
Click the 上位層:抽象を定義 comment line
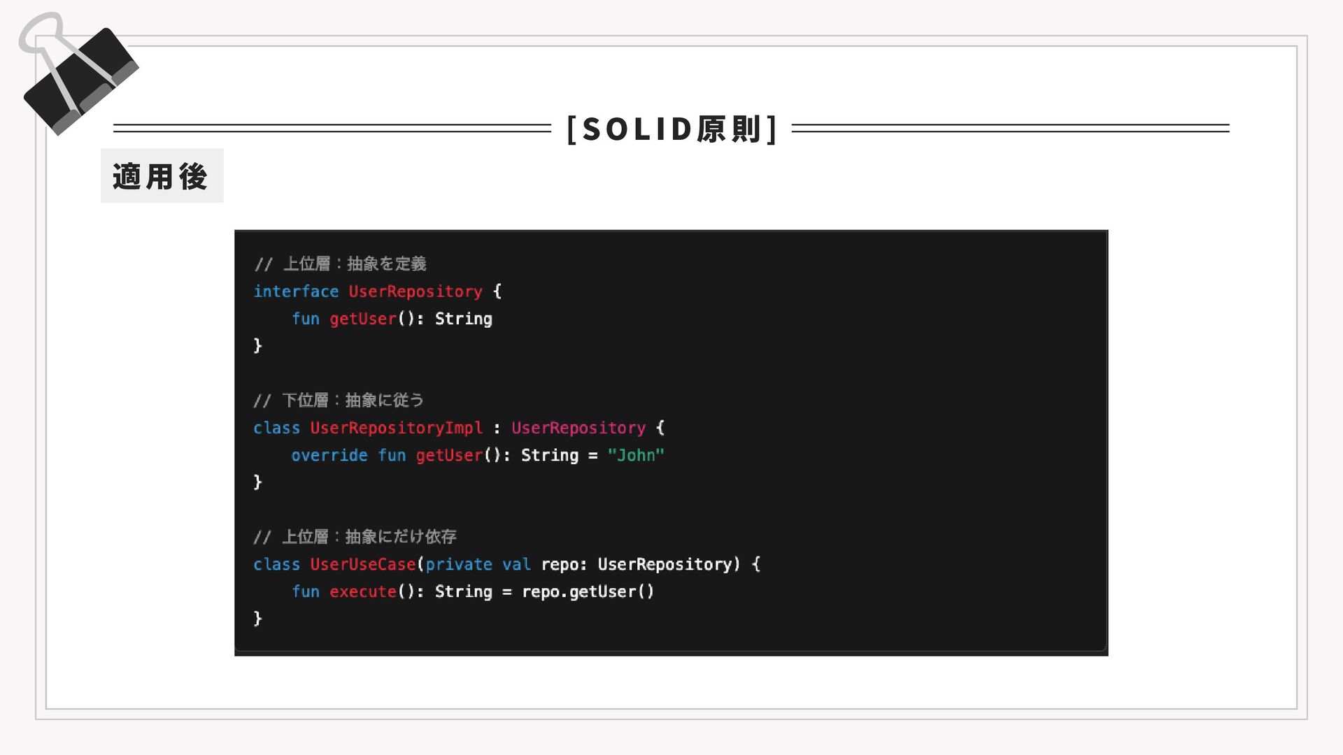pos(341,264)
